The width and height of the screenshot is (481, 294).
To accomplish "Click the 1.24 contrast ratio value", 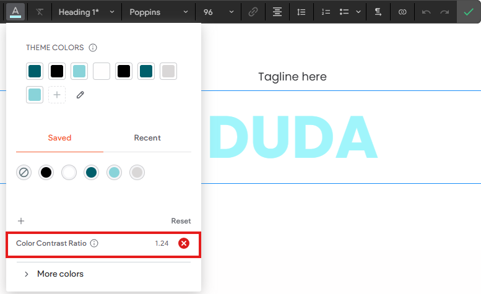I will coord(162,243).
